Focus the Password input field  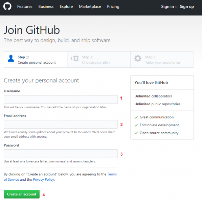tap(61, 154)
